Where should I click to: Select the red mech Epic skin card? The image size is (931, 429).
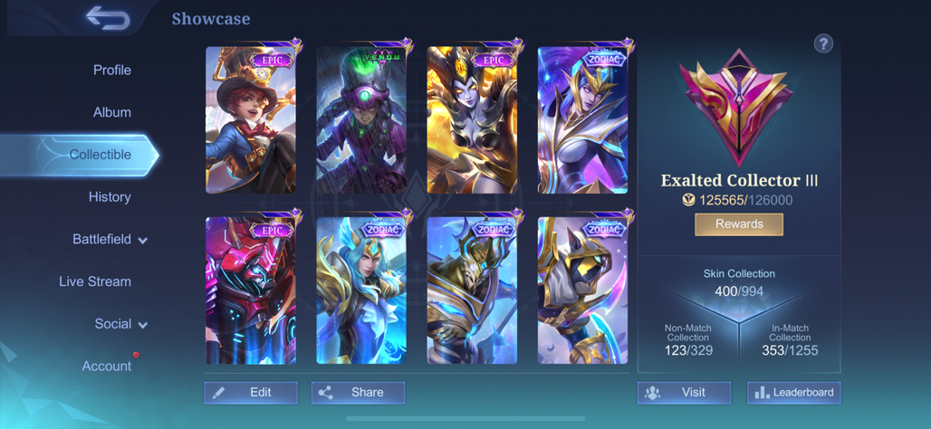click(251, 291)
